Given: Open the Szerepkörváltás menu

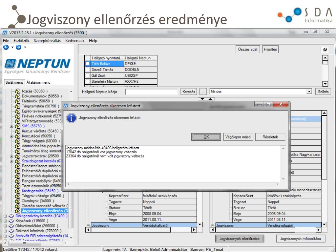Looking at the screenshot, I should click(x=47, y=40).
